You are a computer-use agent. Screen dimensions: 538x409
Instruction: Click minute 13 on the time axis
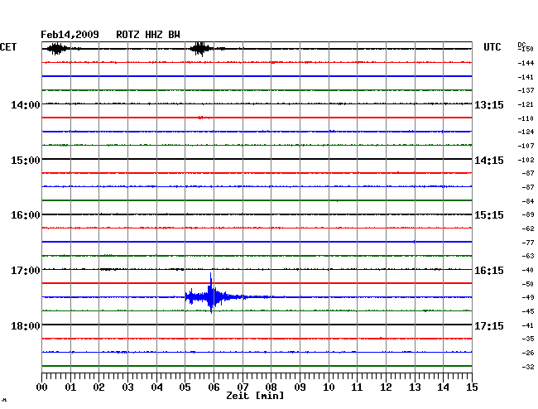click(415, 387)
